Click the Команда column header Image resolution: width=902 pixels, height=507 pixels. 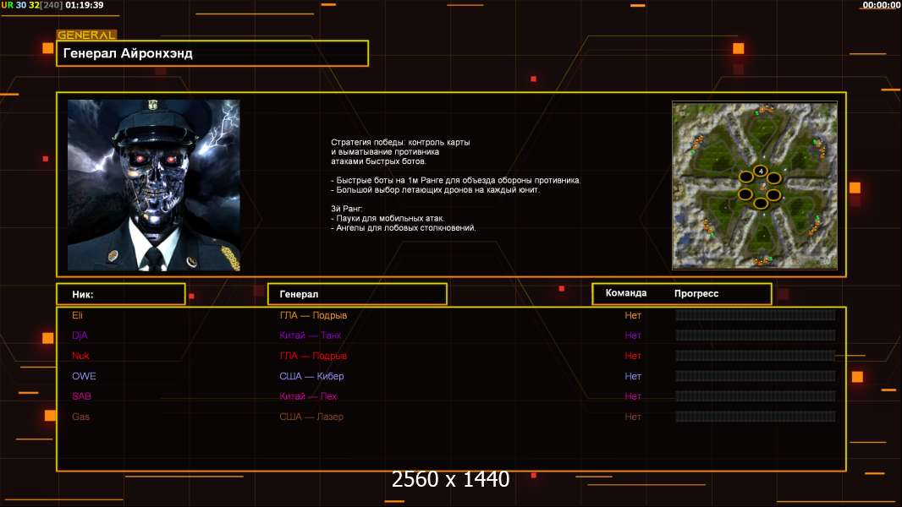click(626, 293)
